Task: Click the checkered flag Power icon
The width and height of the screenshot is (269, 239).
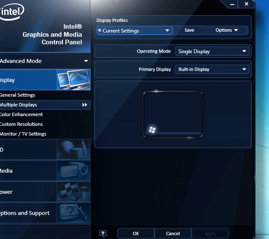Action: coord(74,192)
